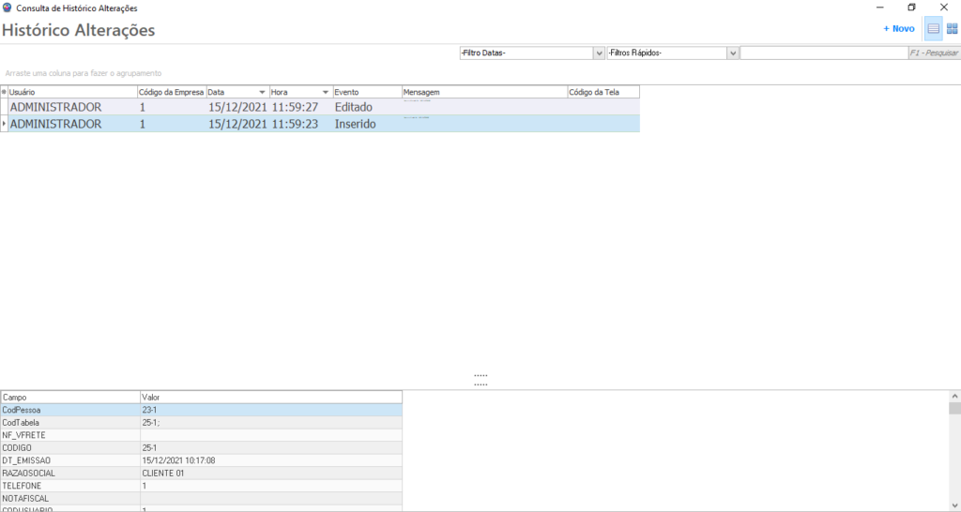Open the Data column sort/filter arrow

(x=262, y=92)
